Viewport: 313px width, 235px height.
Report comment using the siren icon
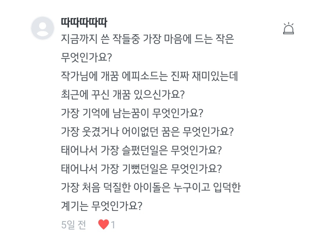[288, 28]
